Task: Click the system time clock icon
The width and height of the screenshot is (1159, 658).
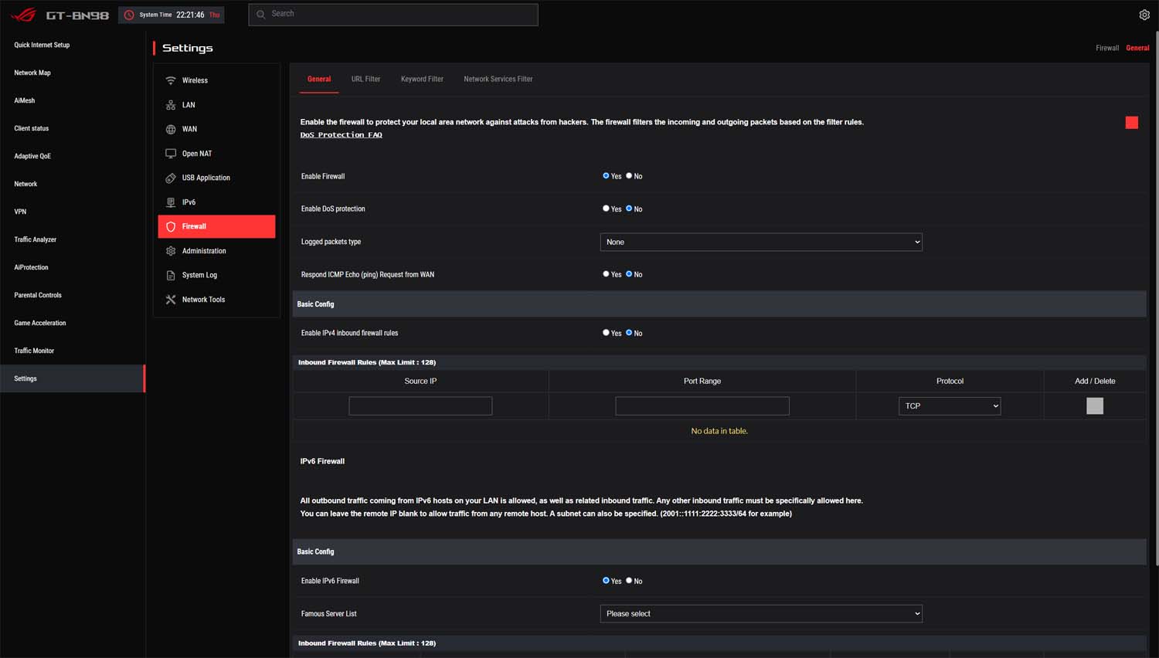Action: [129, 15]
